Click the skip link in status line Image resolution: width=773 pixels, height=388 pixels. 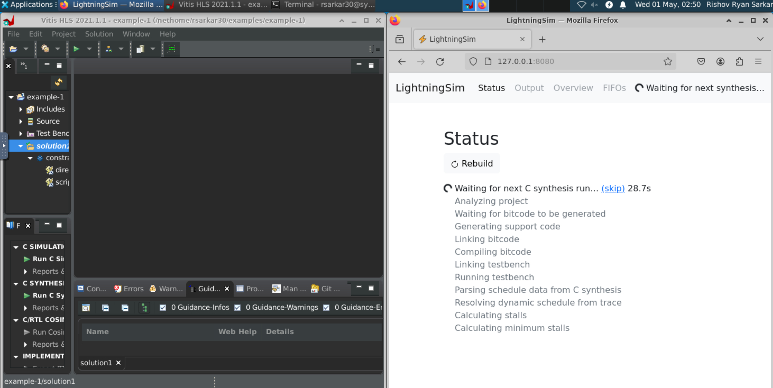click(x=613, y=188)
